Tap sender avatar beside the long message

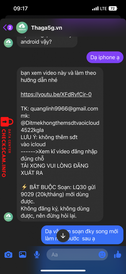[x=8, y=217]
